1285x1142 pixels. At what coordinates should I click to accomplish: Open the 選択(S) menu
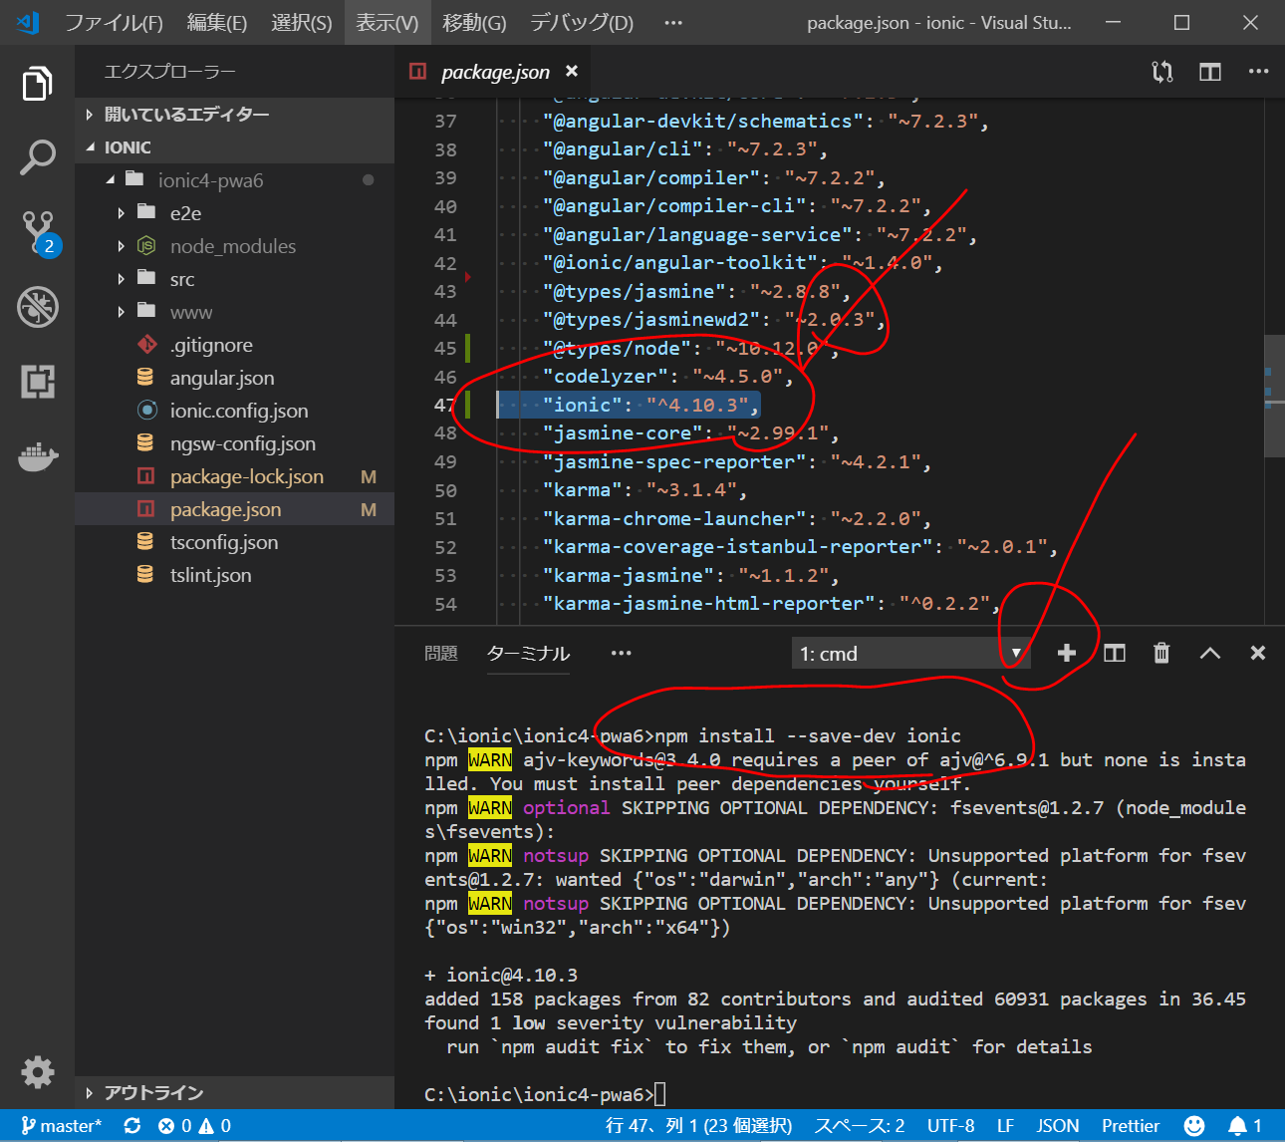pyautogui.click(x=301, y=22)
